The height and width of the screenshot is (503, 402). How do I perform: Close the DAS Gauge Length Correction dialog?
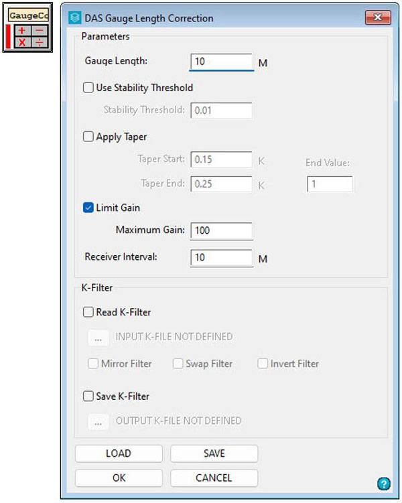pyautogui.click(x=379, y=18)
